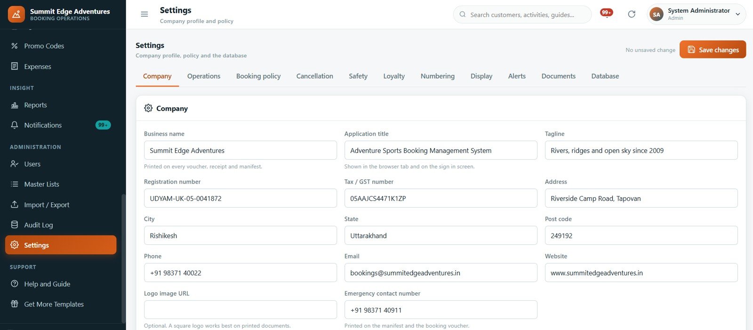
Task: Open Users in the sidebar
Action: [61, 164]
